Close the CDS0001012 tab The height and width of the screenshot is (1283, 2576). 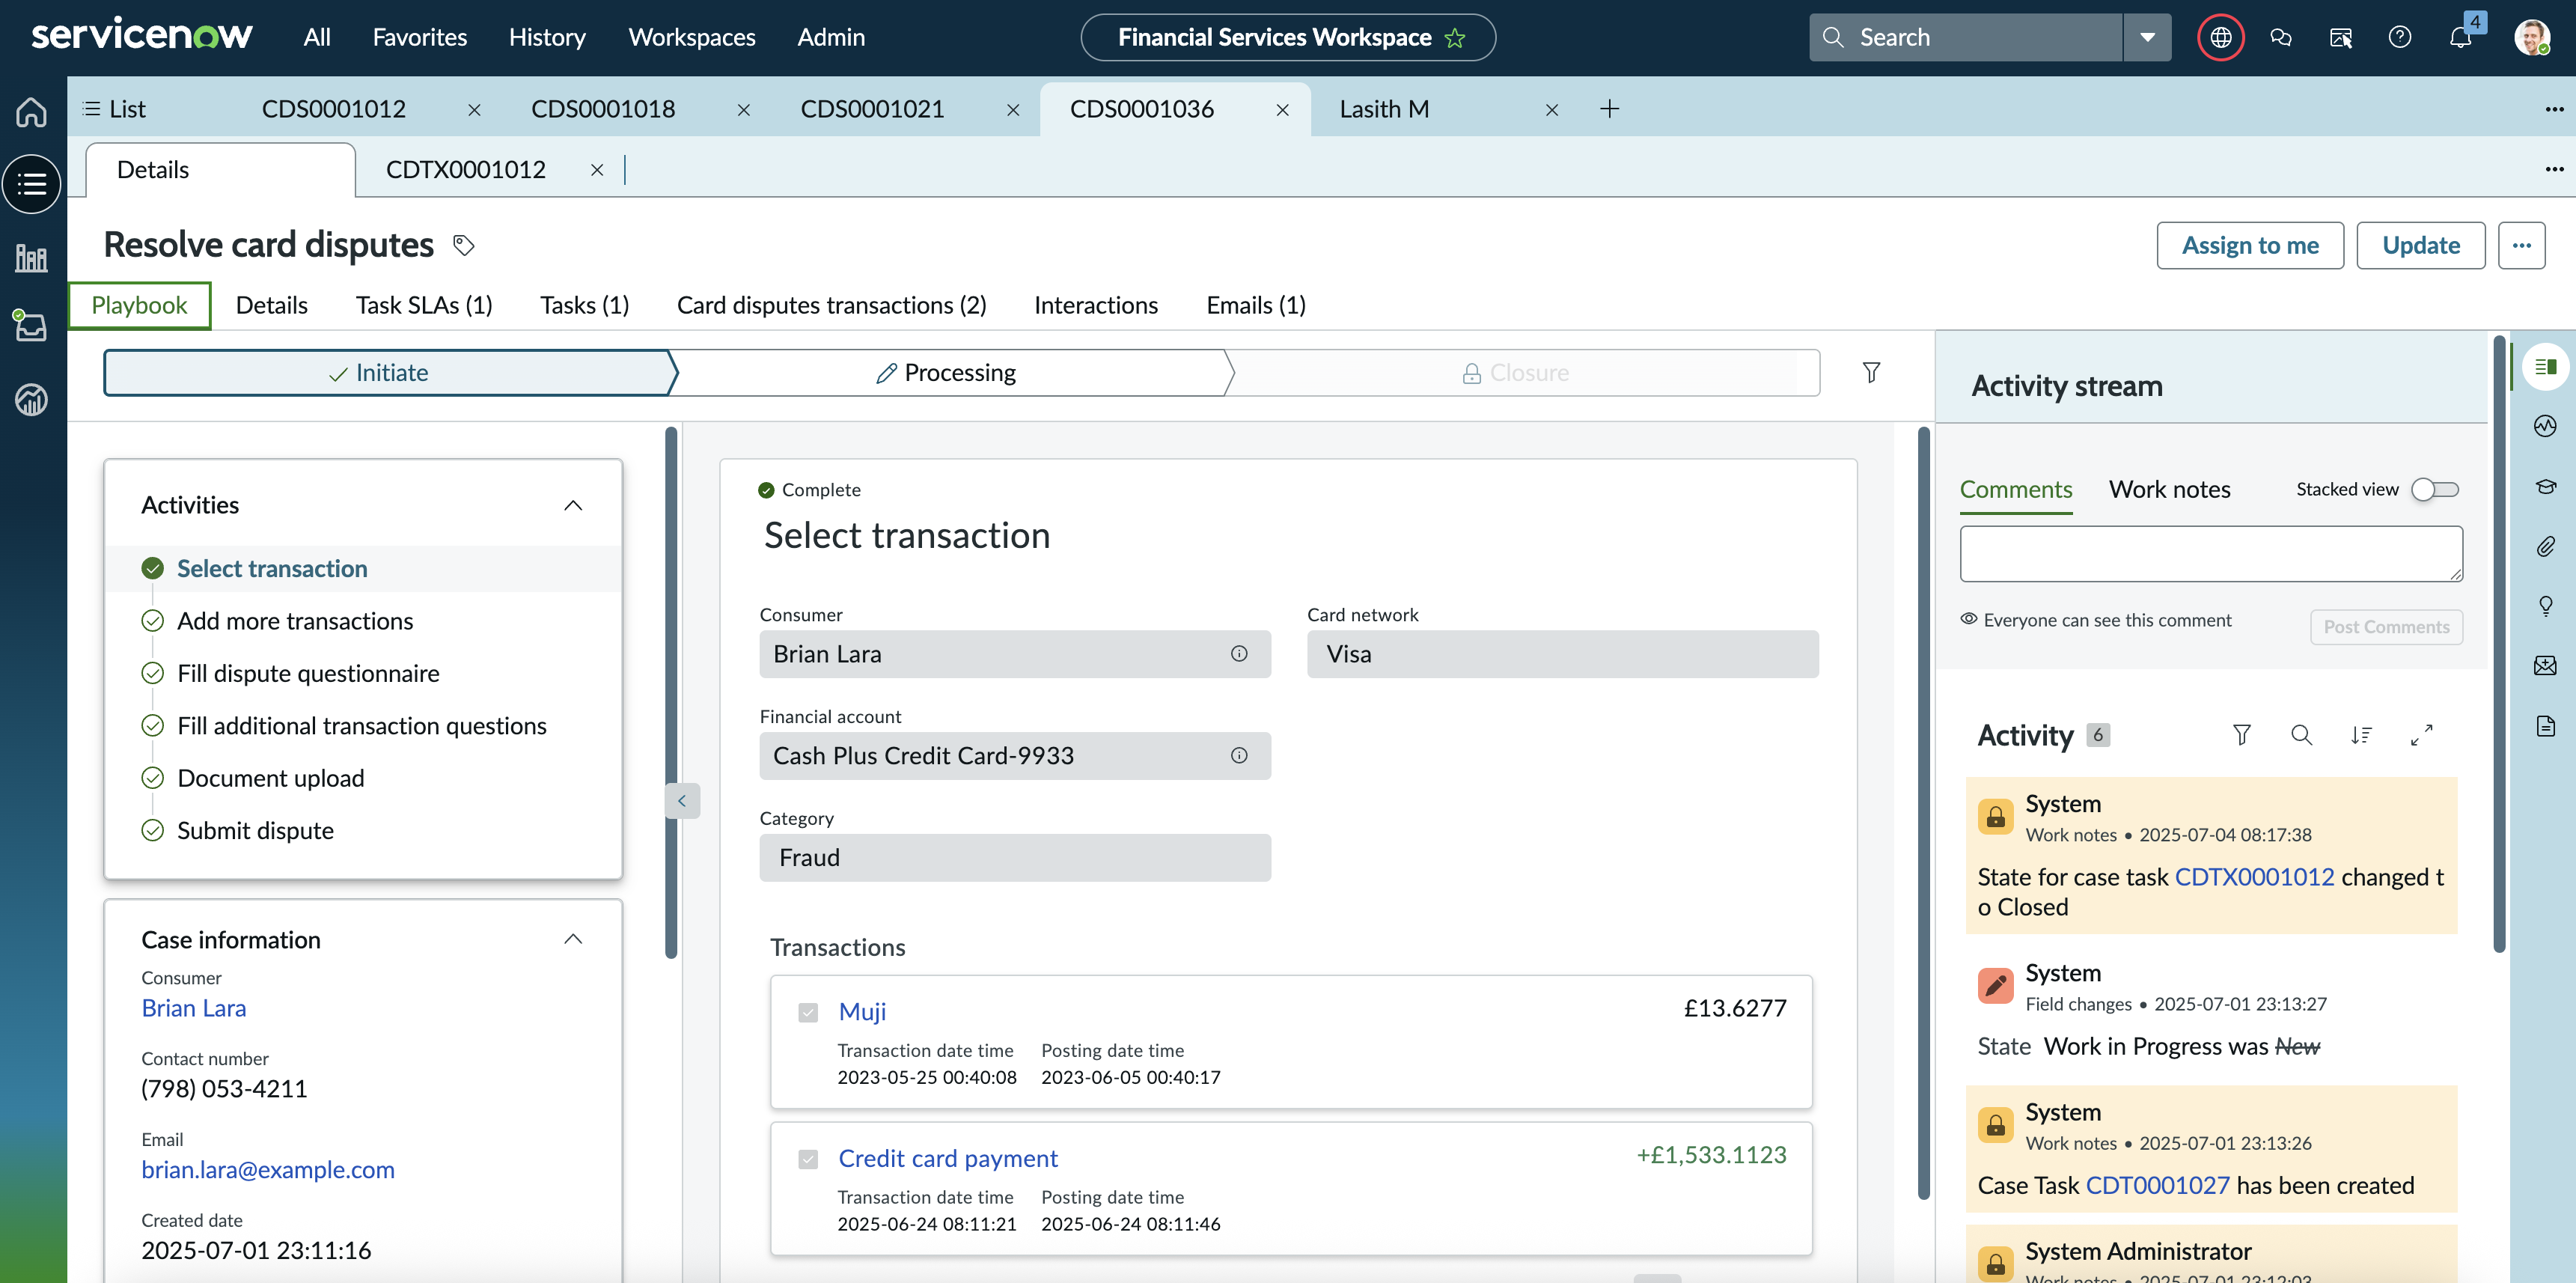(x=474, y=110)
